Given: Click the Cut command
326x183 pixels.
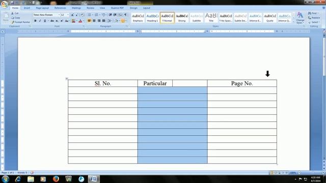Looking at the screenshot, I should 15,13.
